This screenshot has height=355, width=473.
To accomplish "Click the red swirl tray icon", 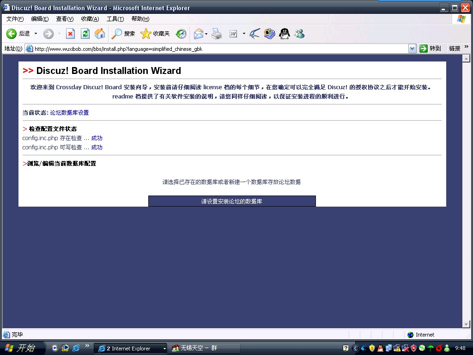I will tap(439, 348).
